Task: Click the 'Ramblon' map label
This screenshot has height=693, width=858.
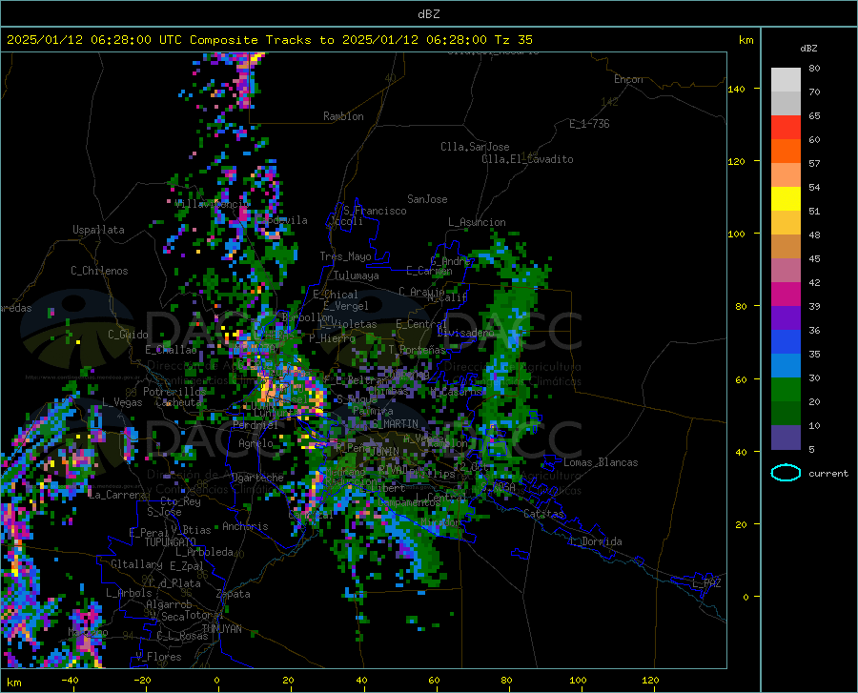Action: [343, 116]
